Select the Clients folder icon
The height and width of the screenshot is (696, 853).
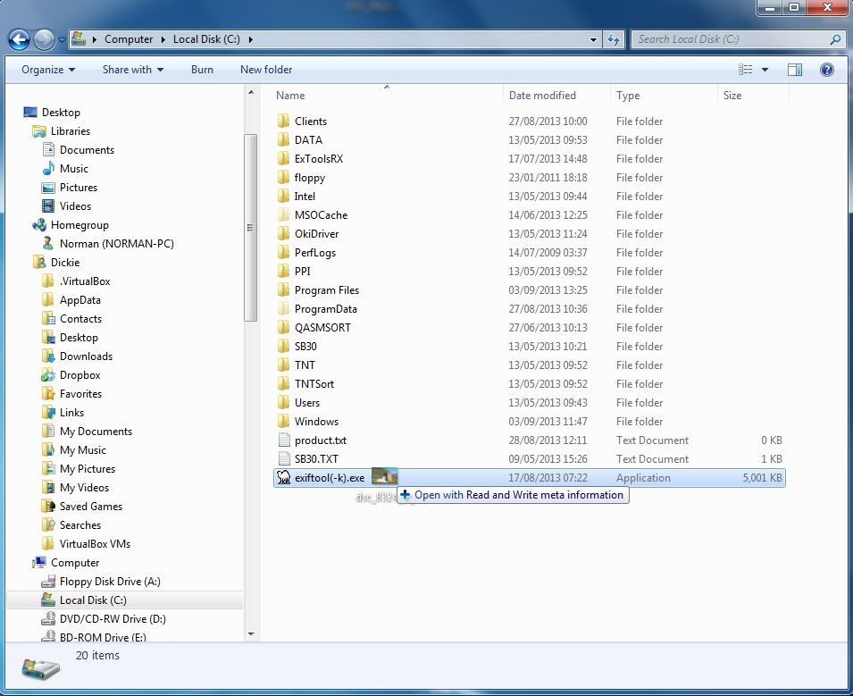pyautogui.click(x=283, y=121)
